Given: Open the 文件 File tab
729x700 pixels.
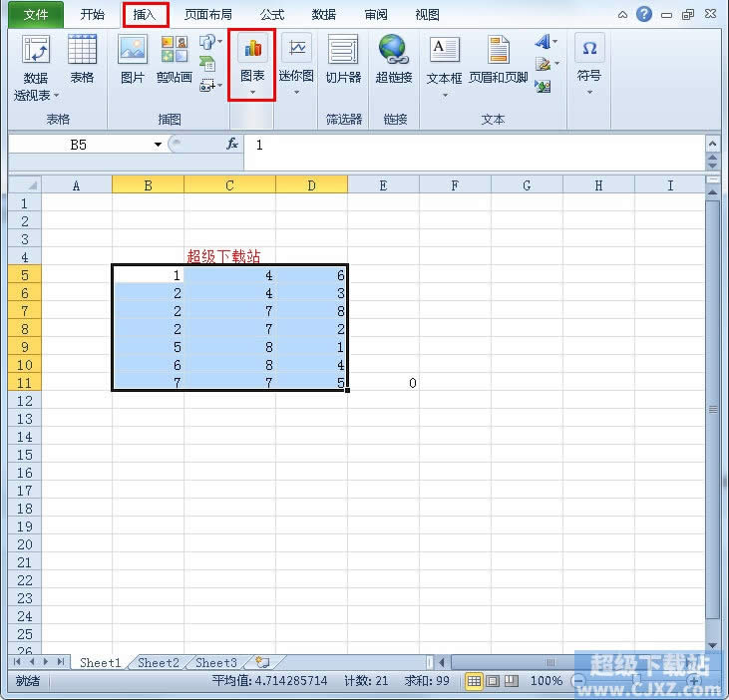Looking at the screenshot, I should pos(36,14).
